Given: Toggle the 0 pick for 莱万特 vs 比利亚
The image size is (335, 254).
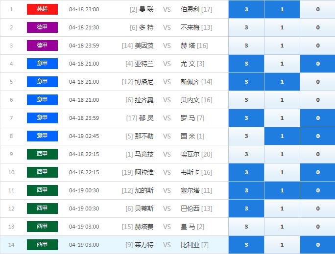Looking at the screenshot, I should point(318,245).
